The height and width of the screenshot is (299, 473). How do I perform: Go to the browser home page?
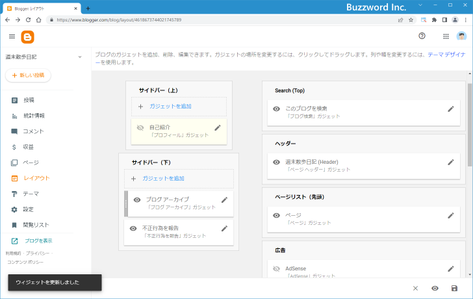pos(38,20)
